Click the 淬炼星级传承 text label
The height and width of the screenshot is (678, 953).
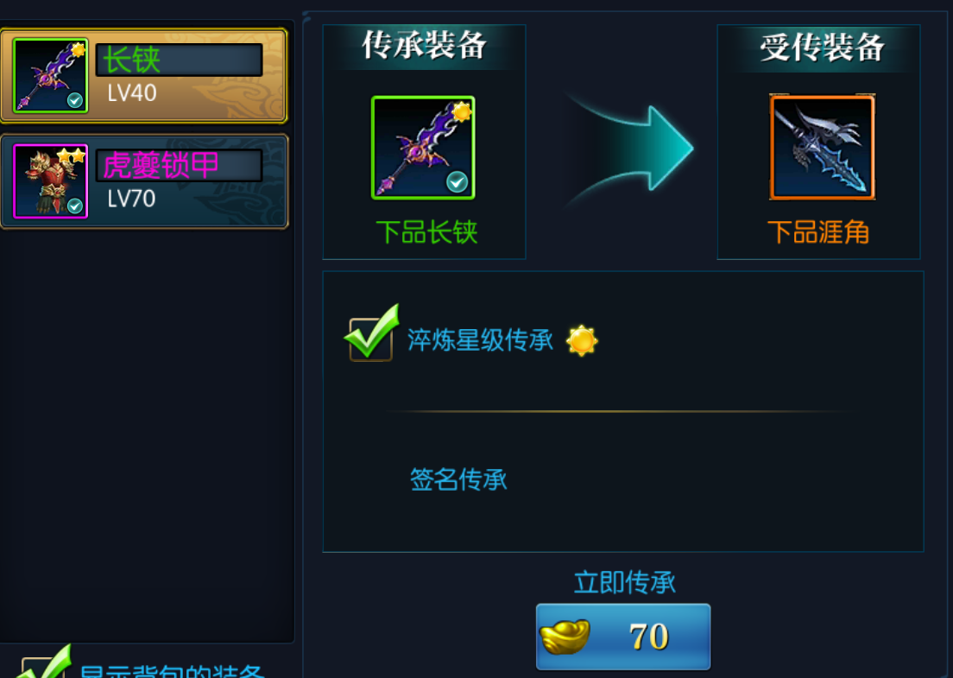(480, 340)
